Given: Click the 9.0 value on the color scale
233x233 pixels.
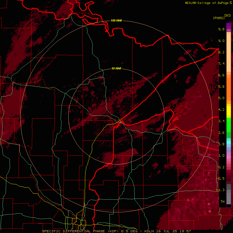Looking at the screenshot, I should (x=221, y=41).
